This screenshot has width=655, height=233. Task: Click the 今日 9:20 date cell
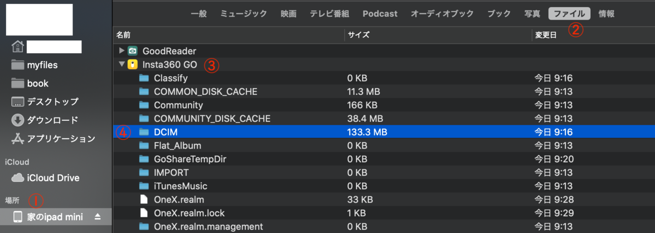pyautogui.click(x=553, y=159)
